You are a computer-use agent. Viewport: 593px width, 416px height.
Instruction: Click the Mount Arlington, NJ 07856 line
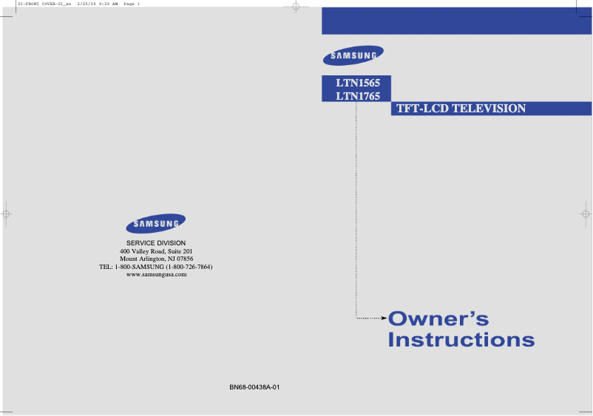click(x=156, y=259)
